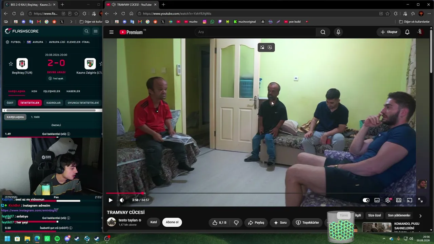434x244 pixels.
Task: Open Flashscore search in the left window
Action: click(x=86, y=31)
